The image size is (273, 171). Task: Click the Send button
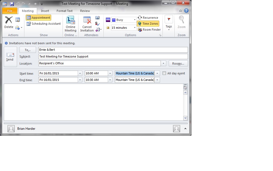[10, 57]
